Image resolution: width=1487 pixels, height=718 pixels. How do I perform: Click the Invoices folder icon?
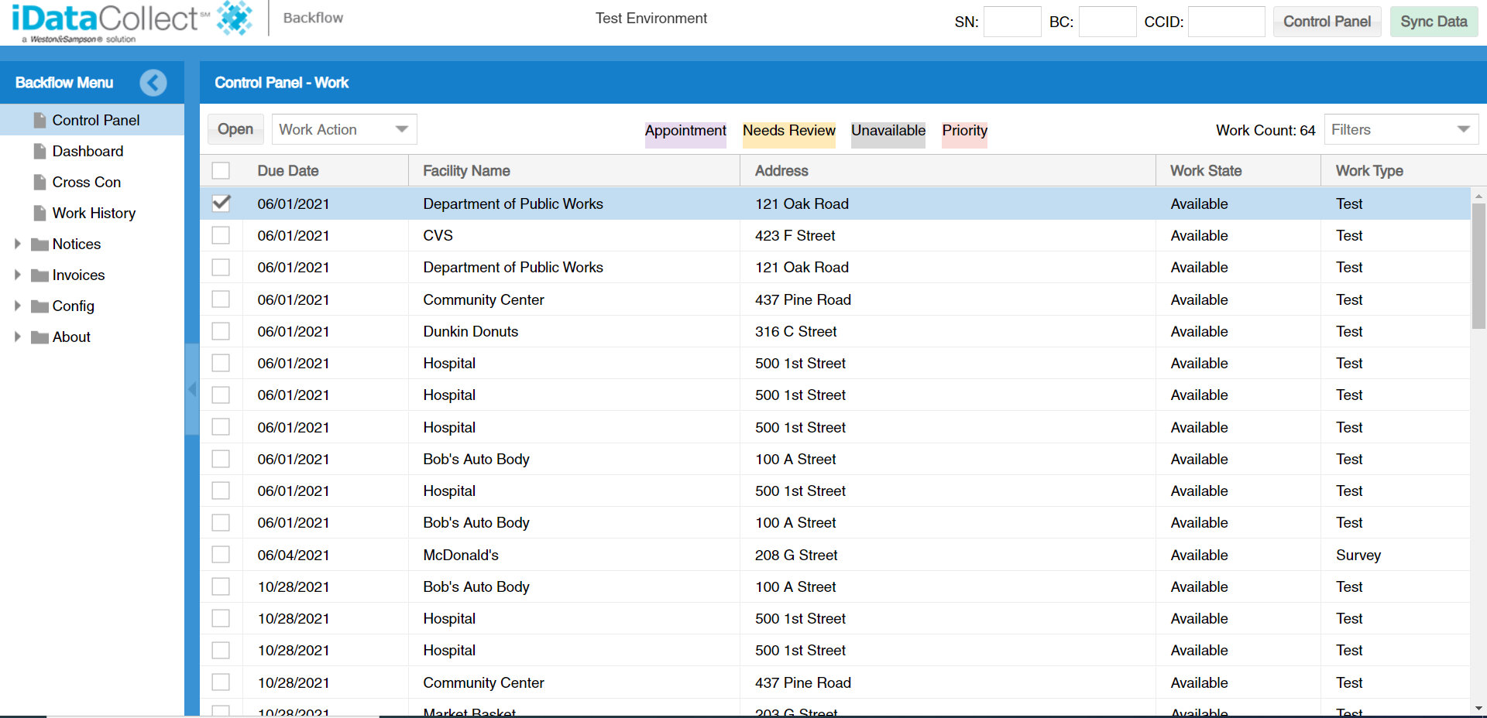click(x=40, y=275)
